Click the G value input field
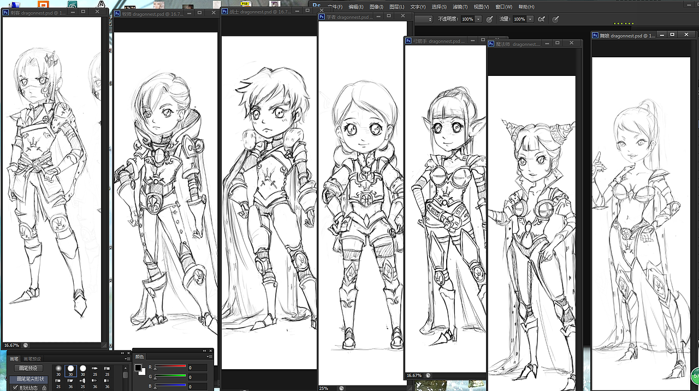The height and width of the screenshot is (391, 699). click(x=197, y=377)
